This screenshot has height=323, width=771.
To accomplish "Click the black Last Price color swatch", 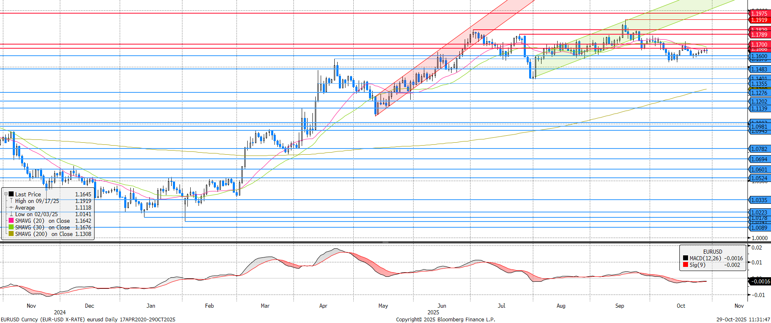I will coord(11,194).
